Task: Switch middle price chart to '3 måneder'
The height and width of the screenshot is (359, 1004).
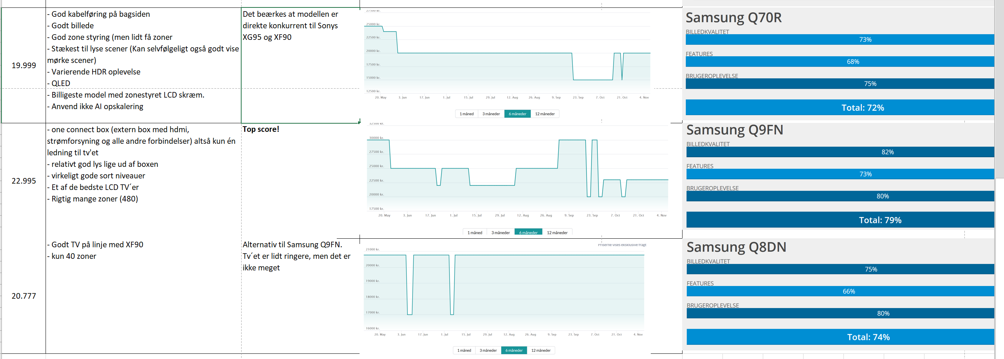Action: [x=500, y=233]
